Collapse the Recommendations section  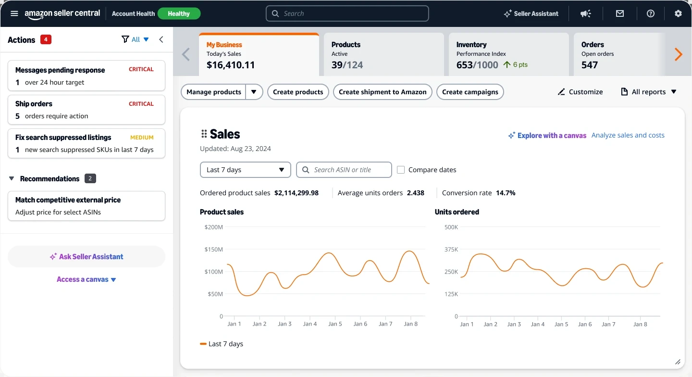[x=12, y=179]
